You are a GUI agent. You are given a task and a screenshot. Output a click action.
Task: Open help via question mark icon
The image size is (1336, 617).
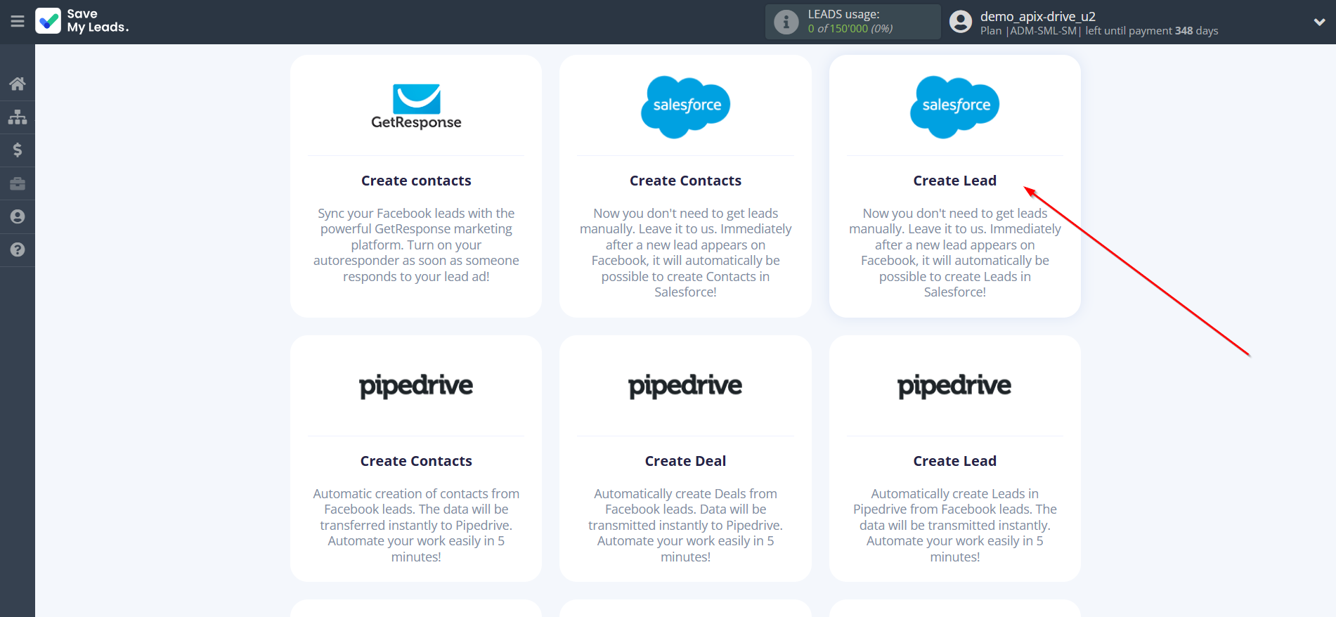(18, 249)
